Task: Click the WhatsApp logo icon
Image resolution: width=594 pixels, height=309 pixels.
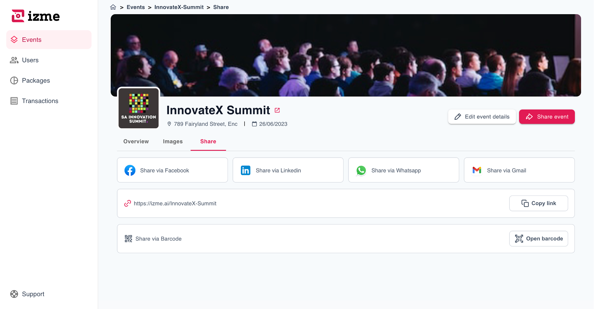Action: (x=361, y=170)
